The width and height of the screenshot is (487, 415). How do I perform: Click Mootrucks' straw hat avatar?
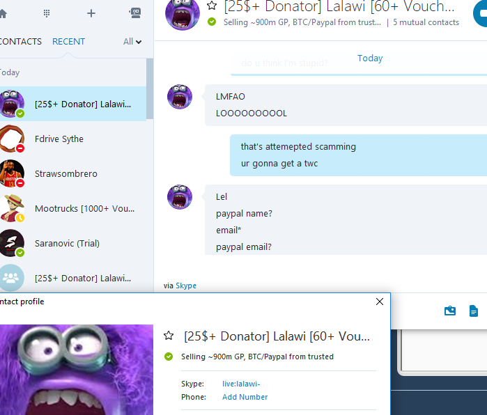click(12, 208)
